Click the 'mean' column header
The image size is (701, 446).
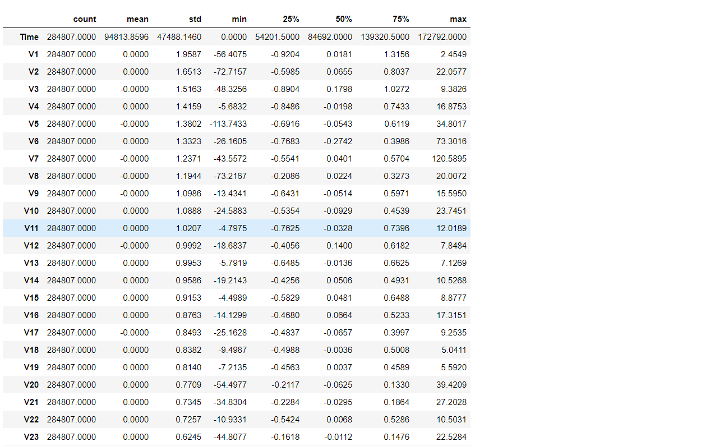click(x=137, y=19)
